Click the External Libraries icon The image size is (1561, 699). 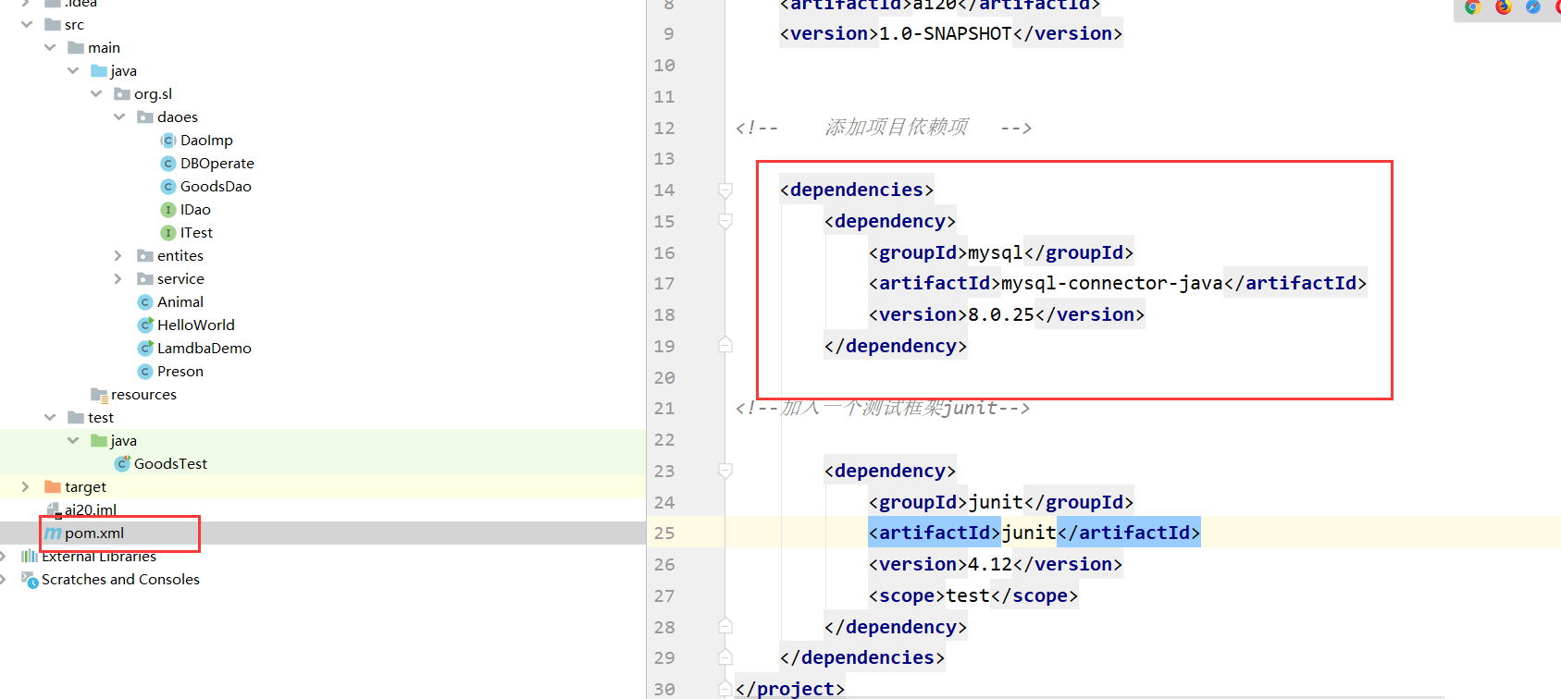(x=30, y=557)
